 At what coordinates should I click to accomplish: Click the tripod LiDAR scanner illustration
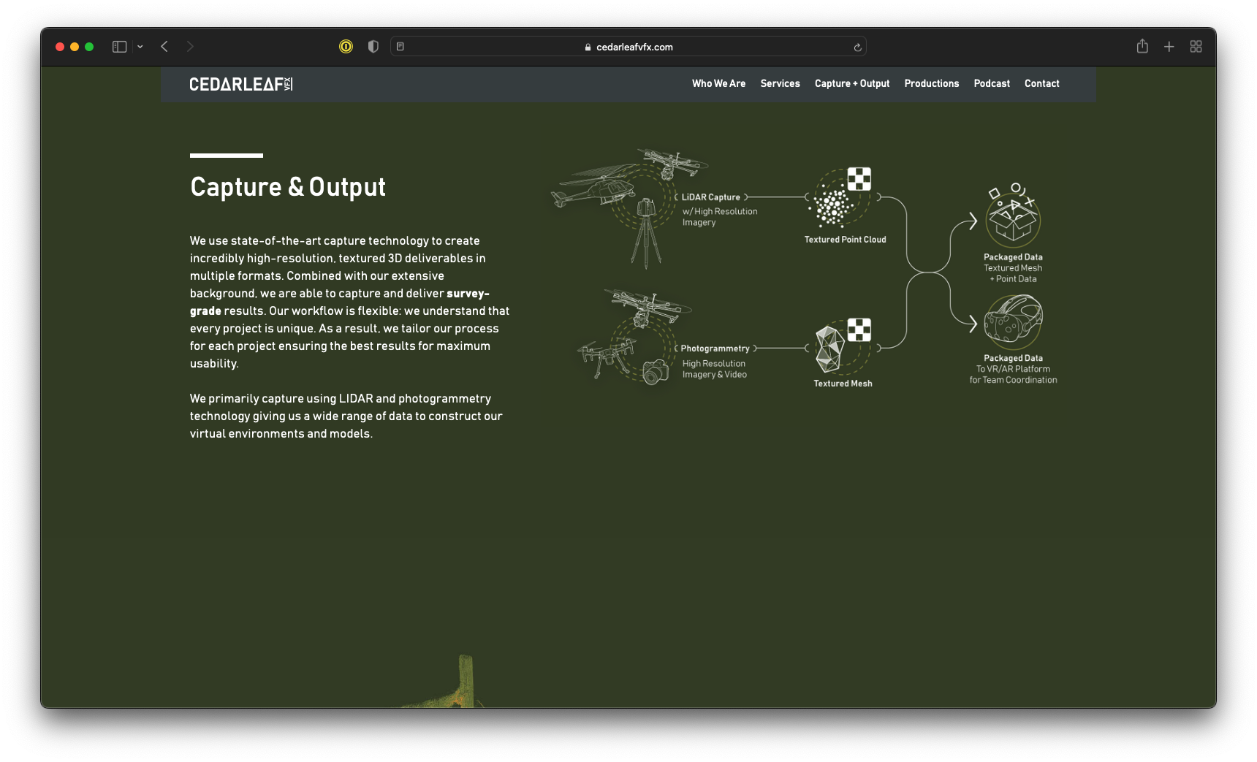click(645, 232)
